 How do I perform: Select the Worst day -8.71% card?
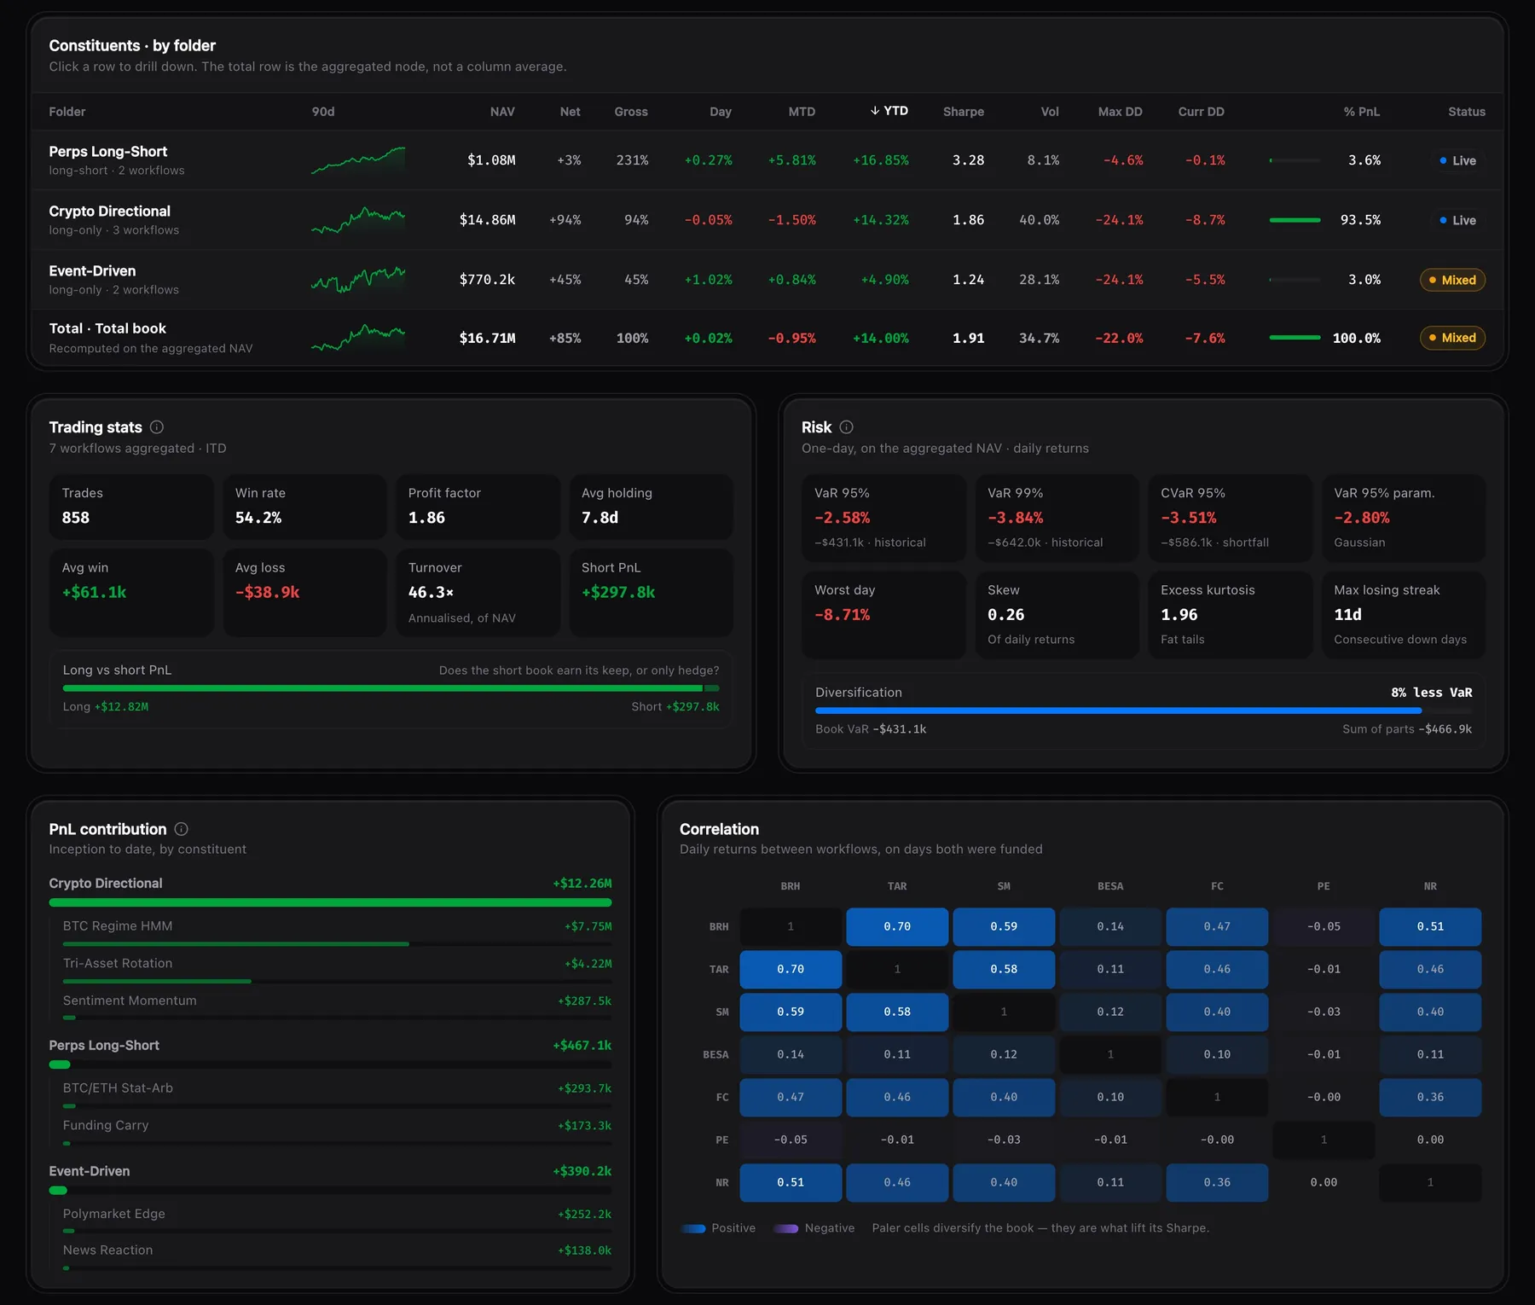click(883, 614)
